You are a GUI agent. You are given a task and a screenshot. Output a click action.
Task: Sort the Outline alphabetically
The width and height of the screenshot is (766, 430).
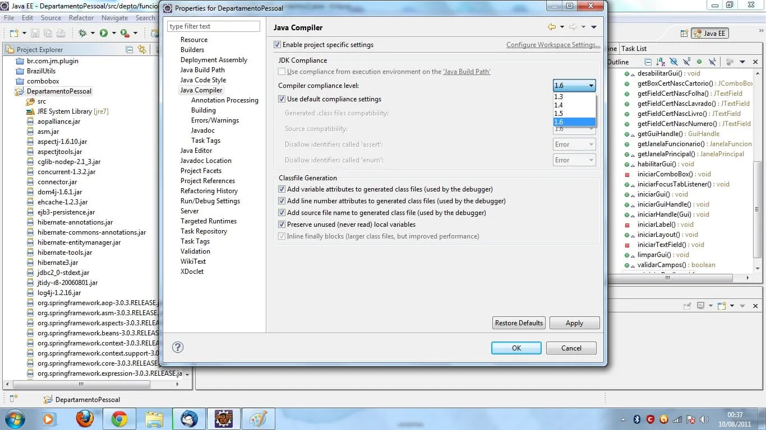[661, 62]
